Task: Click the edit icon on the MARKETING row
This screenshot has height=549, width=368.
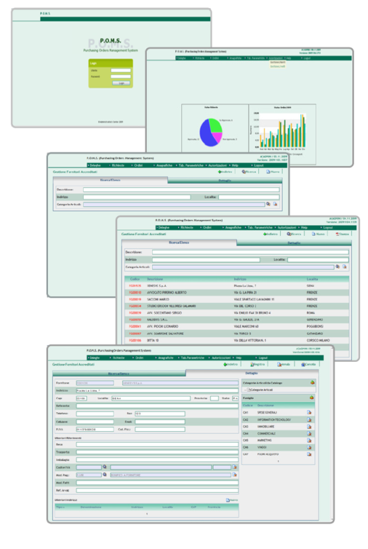Action: coord(309,440)
